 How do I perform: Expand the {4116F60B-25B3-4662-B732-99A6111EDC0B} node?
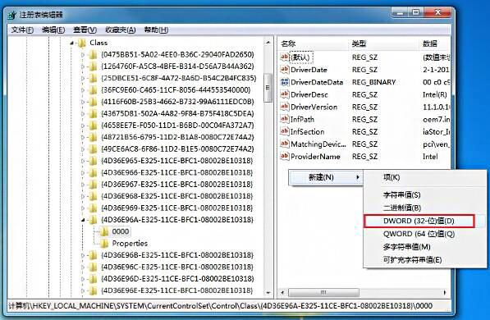coord(83,102)
